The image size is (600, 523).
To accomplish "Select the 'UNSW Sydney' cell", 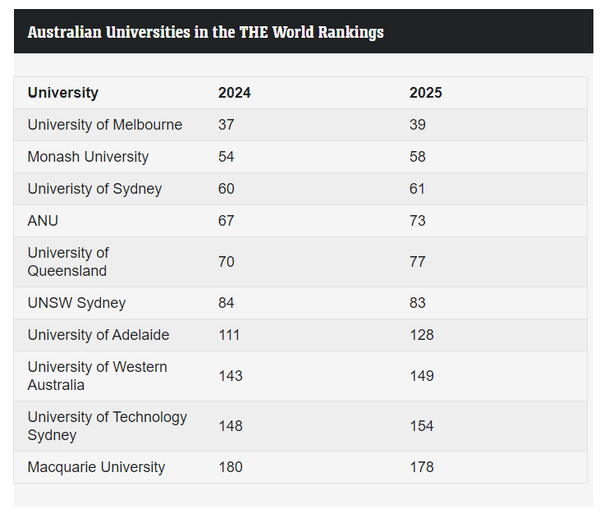I will [76, 303].
